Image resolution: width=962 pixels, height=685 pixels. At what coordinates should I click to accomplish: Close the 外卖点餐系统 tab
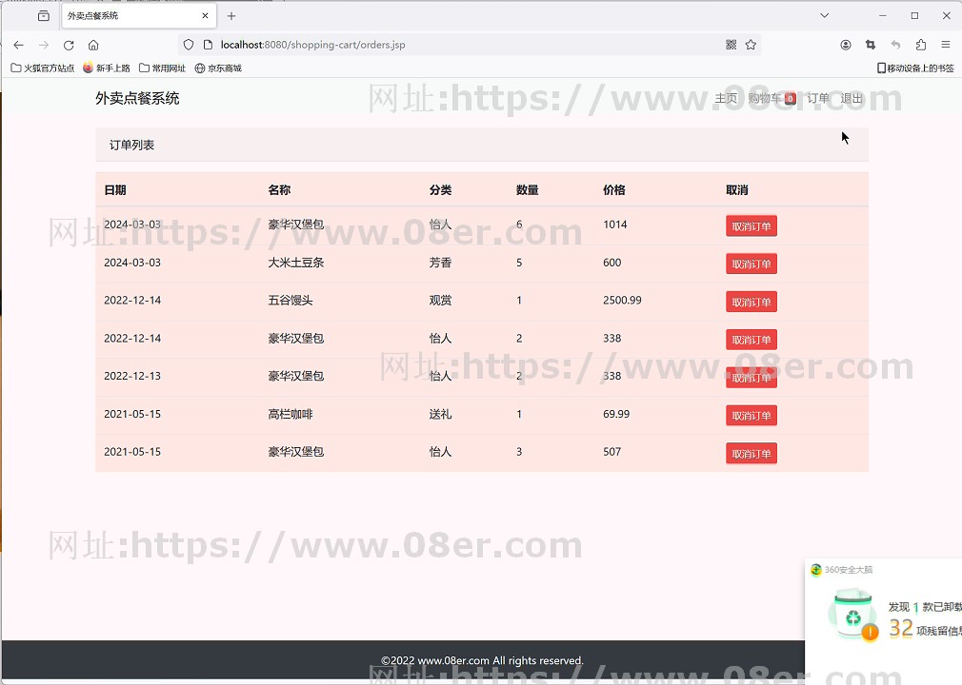click(x=206, y=16)
